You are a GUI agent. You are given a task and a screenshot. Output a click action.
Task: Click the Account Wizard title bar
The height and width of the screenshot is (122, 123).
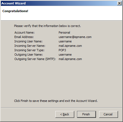(x=59, y=3)
